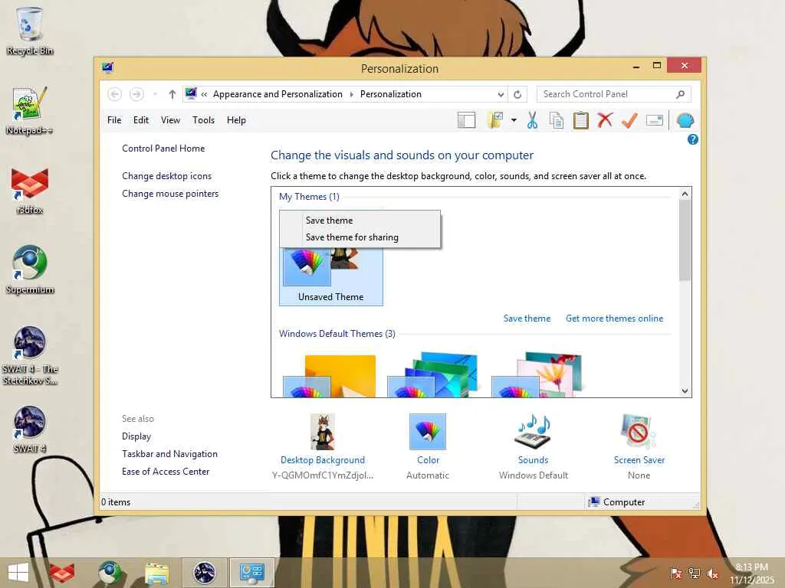
Task: Click the Save theme link below themes
Action: click(x=527, y=318)
